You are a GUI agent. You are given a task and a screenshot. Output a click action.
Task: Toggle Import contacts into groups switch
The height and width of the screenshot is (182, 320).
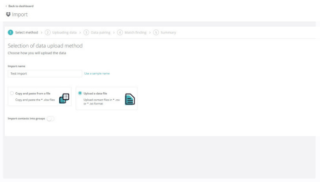[50, 119]
